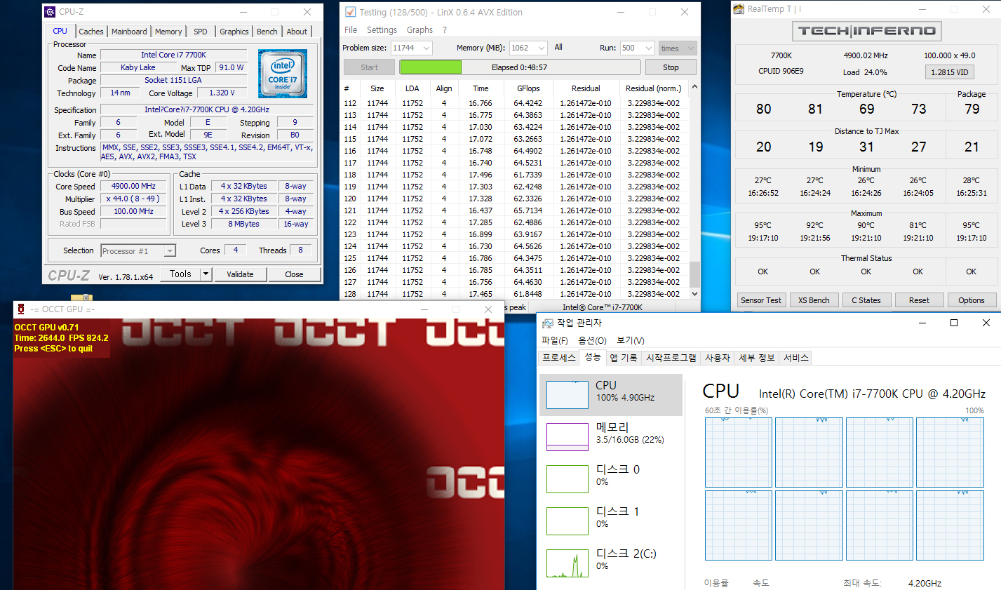Open the File menu in LinX

pos(351,30)
